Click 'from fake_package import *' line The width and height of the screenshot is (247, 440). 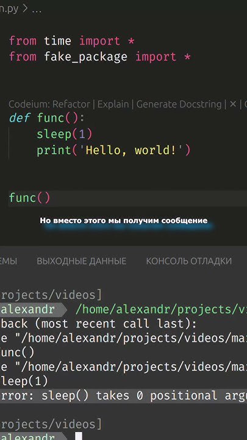point(100,57)
